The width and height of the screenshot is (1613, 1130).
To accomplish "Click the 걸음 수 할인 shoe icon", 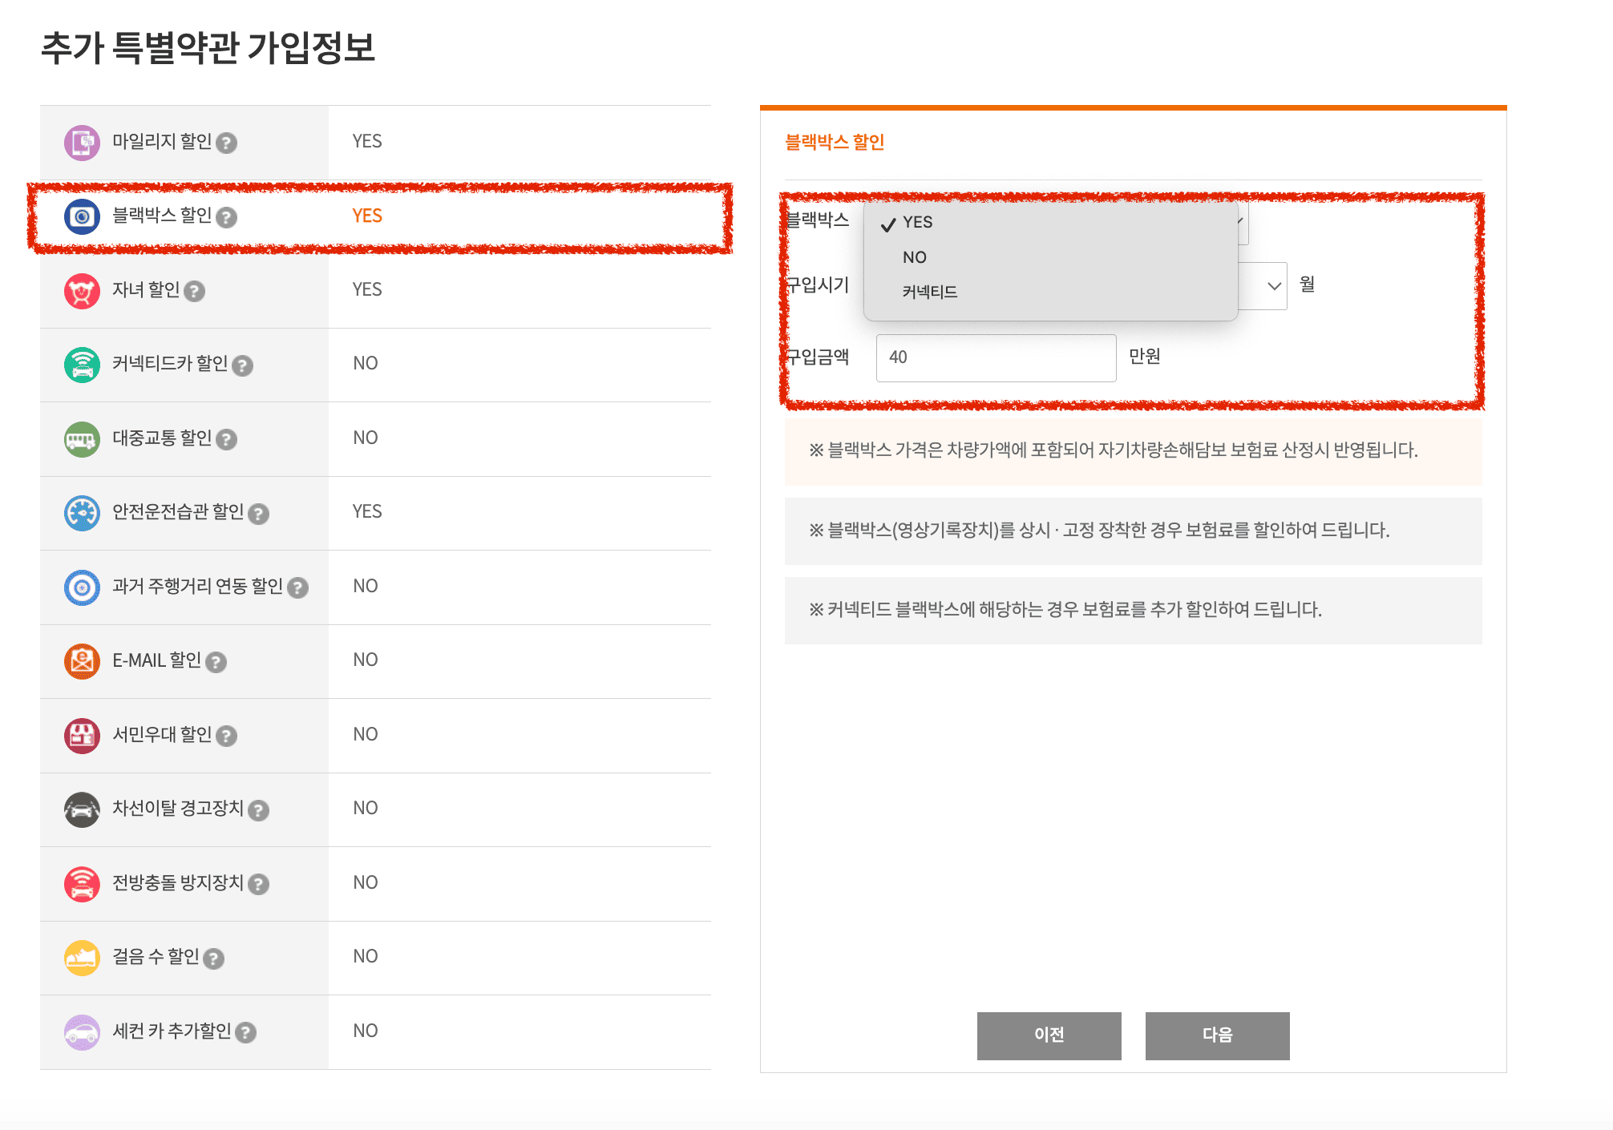I will click(x=82, y=958).
